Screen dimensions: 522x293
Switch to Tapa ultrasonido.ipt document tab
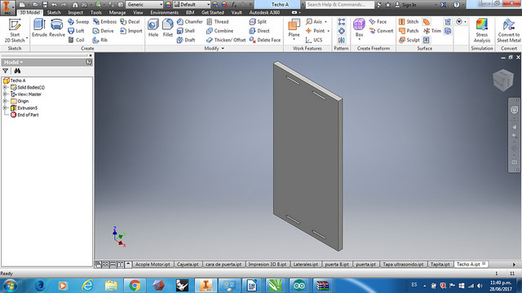pos(403,265)
